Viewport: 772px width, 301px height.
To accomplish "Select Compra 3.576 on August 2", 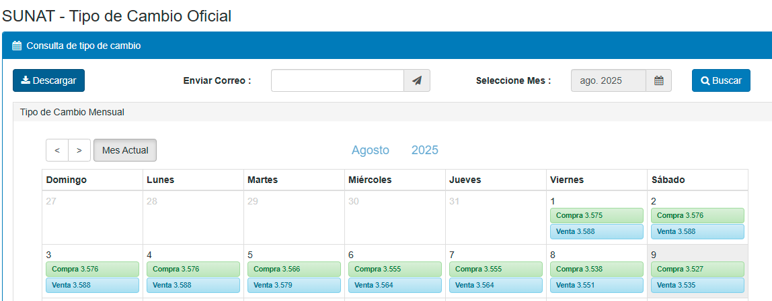I will (697, 216).
